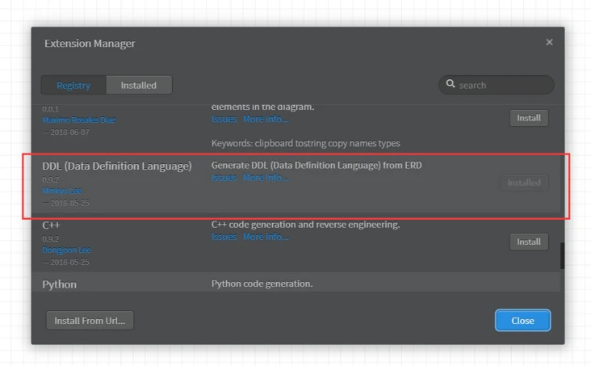
Task: Click DDL version 0.9.2 text
Action: click(51, 179)
